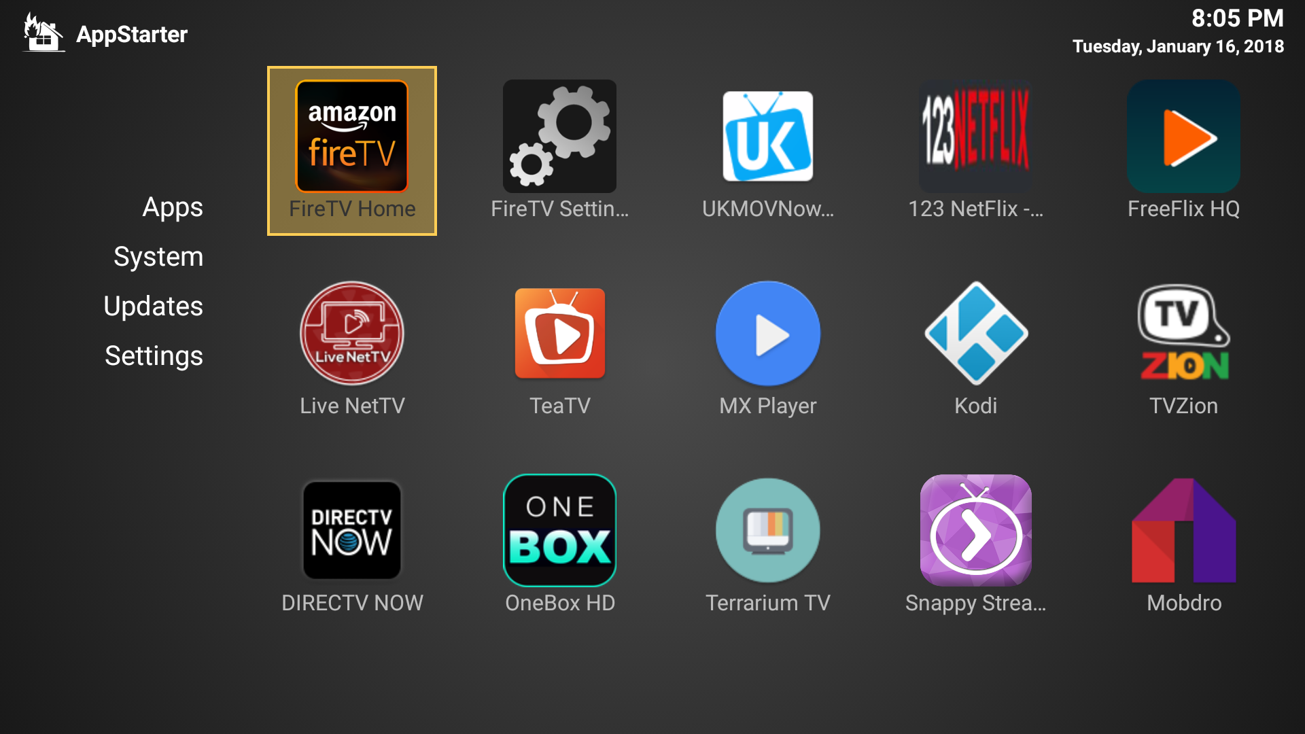The image size is (1305, 734).
Task: Select System menu item
Action: click(157, 256)
